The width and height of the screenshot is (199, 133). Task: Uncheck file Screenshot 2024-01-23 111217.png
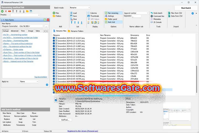pos(54,38)
